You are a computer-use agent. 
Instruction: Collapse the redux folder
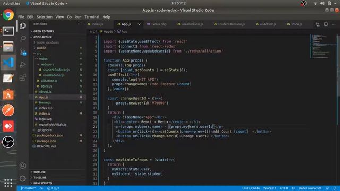pos(43,59)
